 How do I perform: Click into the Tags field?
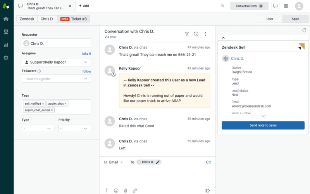(56, 107)
